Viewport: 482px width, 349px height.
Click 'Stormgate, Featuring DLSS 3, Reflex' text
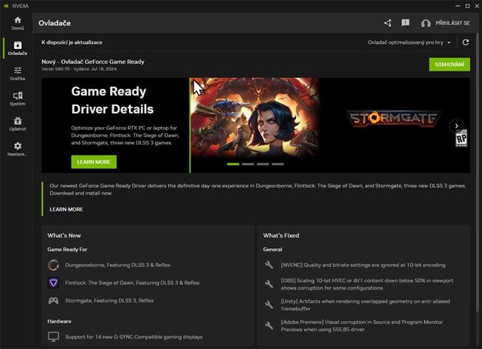(109, 301)
